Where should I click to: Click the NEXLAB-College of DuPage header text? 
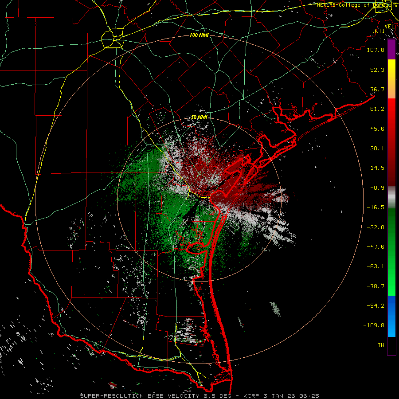tap(356, 5)
